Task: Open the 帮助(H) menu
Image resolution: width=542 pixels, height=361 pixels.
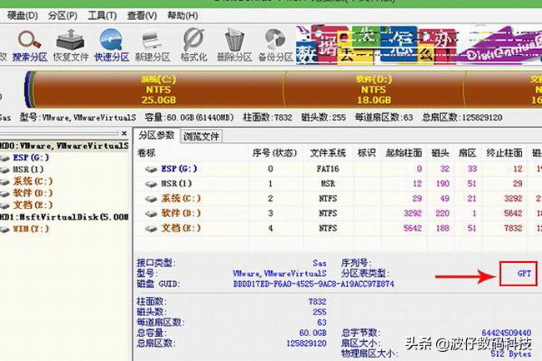Action: point(183,16)
